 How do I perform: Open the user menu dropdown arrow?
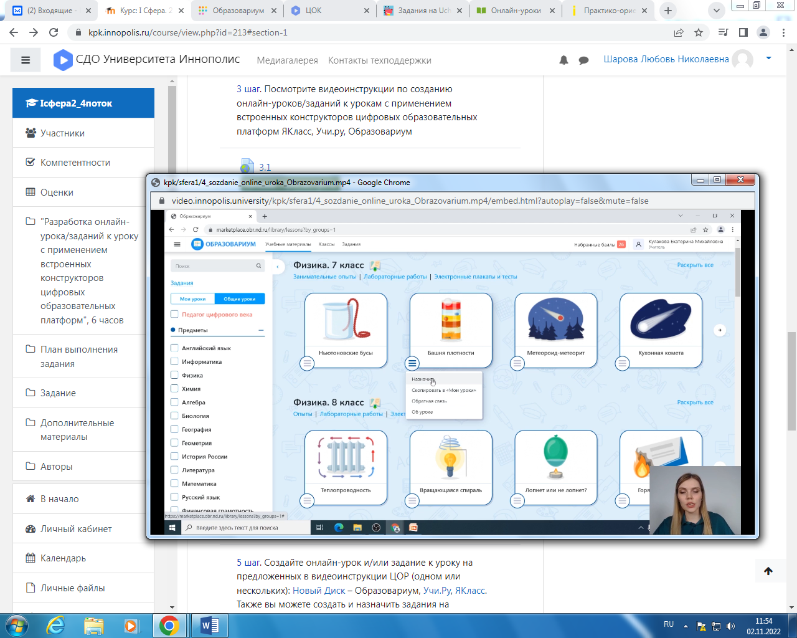click(x=768, y=59)
